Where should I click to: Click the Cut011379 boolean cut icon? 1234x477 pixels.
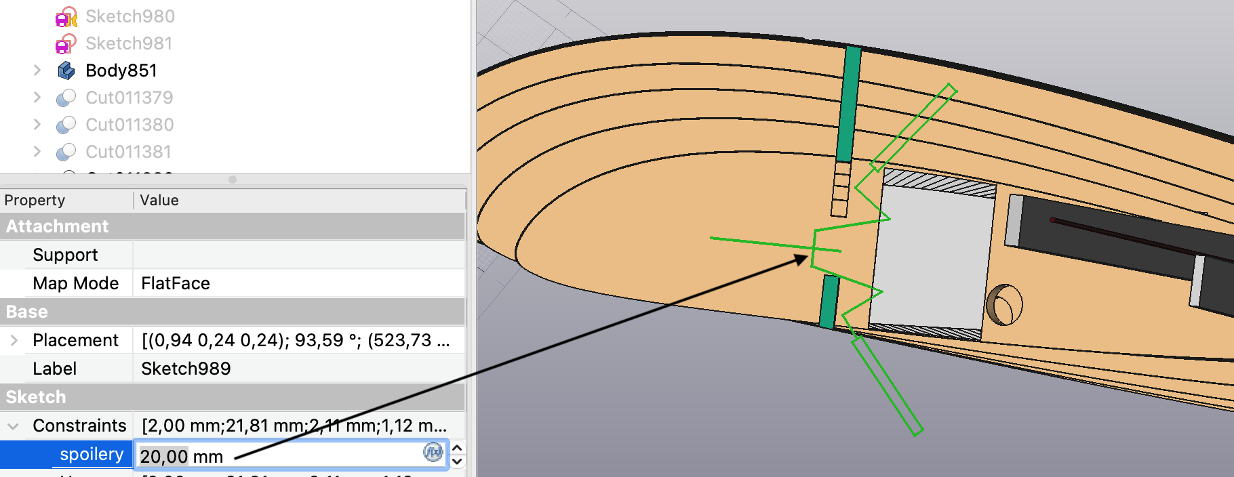66,98
